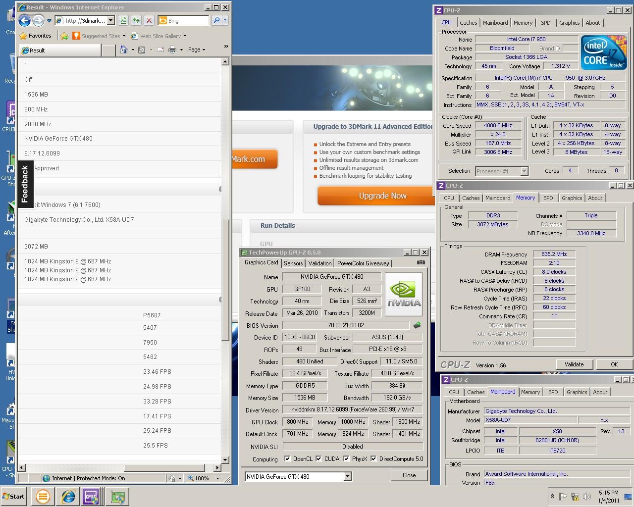Open GPU-Z PowerColor Giveaway tab

click(x=363, y=263)
